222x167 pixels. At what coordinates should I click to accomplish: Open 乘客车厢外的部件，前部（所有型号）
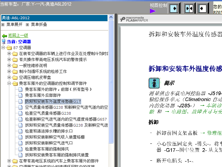(58, 89)
